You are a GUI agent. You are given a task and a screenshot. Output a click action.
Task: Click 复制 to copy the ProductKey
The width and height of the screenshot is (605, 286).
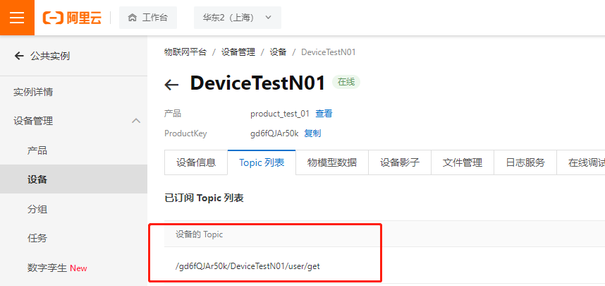click(312, 133)
